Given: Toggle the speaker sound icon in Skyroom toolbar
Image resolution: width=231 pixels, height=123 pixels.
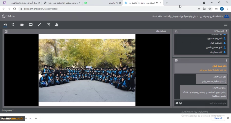Looking at the screenshot, I should click(5, 25).
